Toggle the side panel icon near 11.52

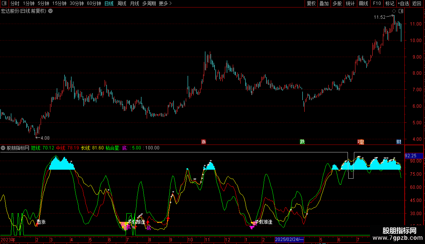401,11
